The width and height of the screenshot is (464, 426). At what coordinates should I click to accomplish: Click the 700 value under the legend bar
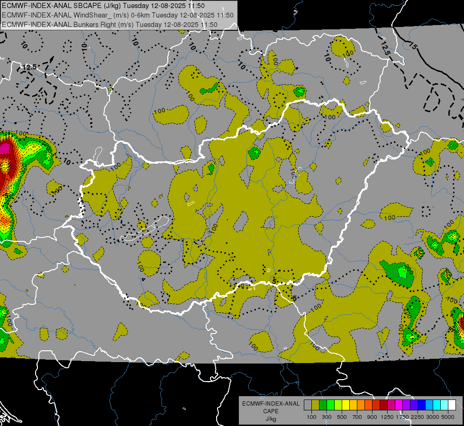[357, 417]
